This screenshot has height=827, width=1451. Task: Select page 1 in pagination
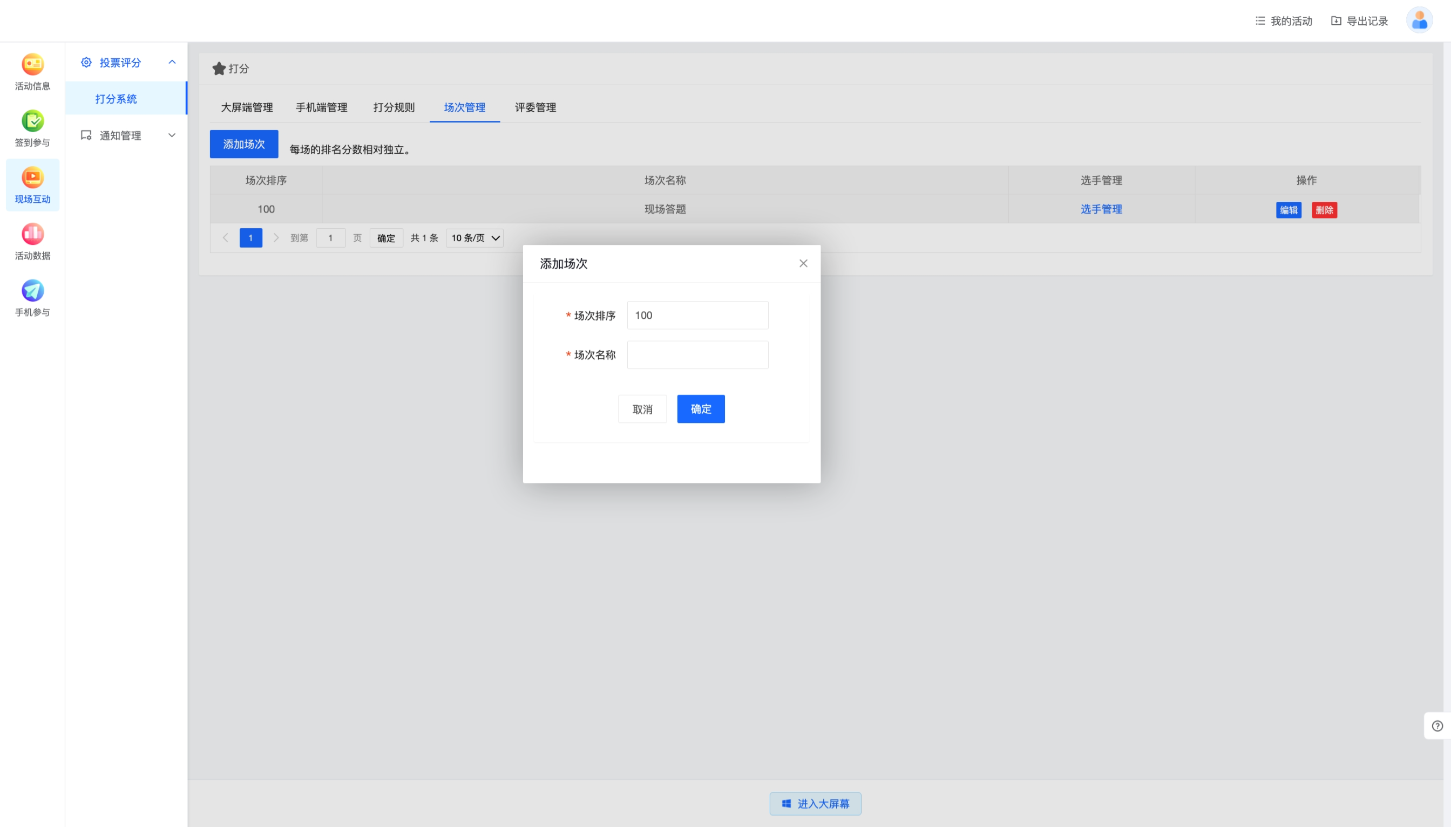point(250,237)
